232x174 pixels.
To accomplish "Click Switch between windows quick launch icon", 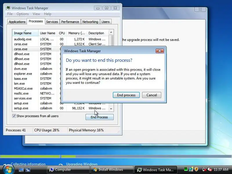I will [x=28, y=170].
